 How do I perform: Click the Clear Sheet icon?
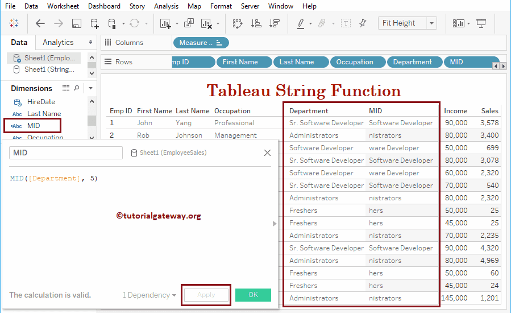[x=206, y=23]
